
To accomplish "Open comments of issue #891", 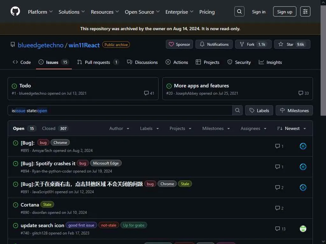I will point(279,187).
